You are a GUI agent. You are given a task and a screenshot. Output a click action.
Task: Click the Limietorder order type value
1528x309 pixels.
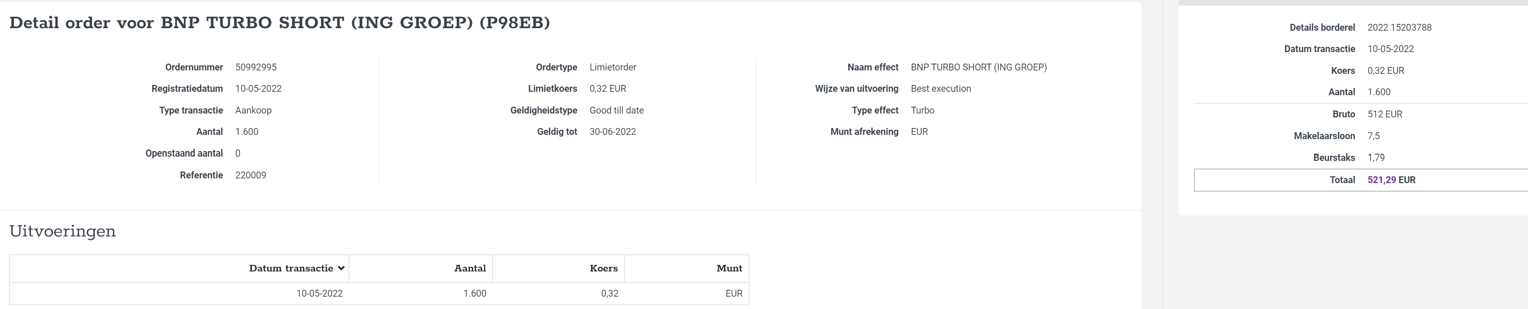[613, 67]
